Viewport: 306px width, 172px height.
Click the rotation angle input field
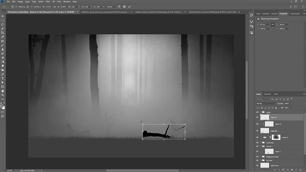(x=74, y=6)
